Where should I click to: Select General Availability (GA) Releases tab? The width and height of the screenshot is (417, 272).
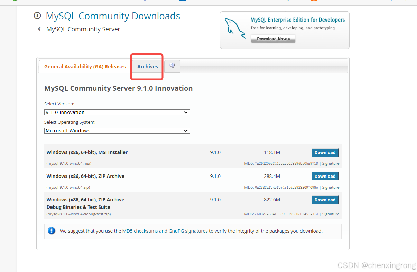tap(85, 67)
